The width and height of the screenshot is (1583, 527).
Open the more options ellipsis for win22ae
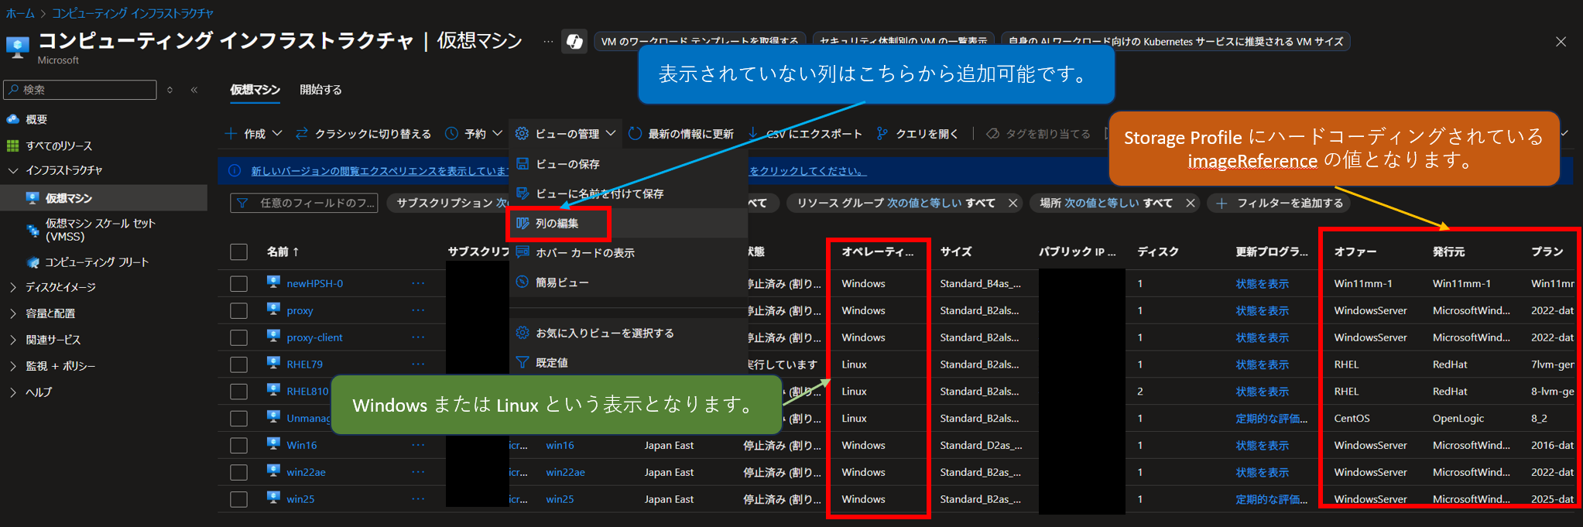click(x=418, y=472)
